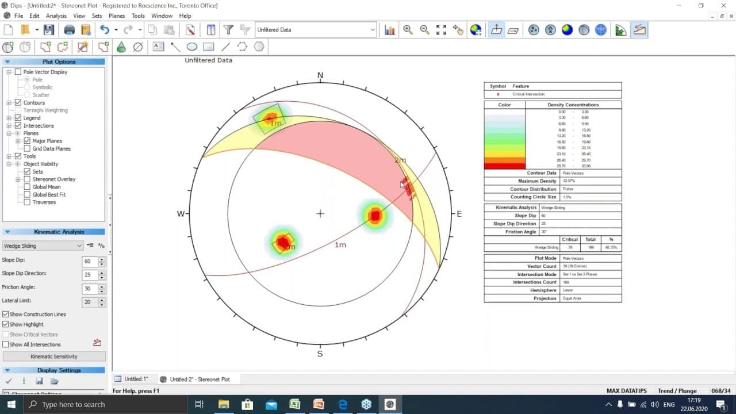The width and height of the screenshot is (736, 414).
Task: Undo the last action
Action: 104,30
